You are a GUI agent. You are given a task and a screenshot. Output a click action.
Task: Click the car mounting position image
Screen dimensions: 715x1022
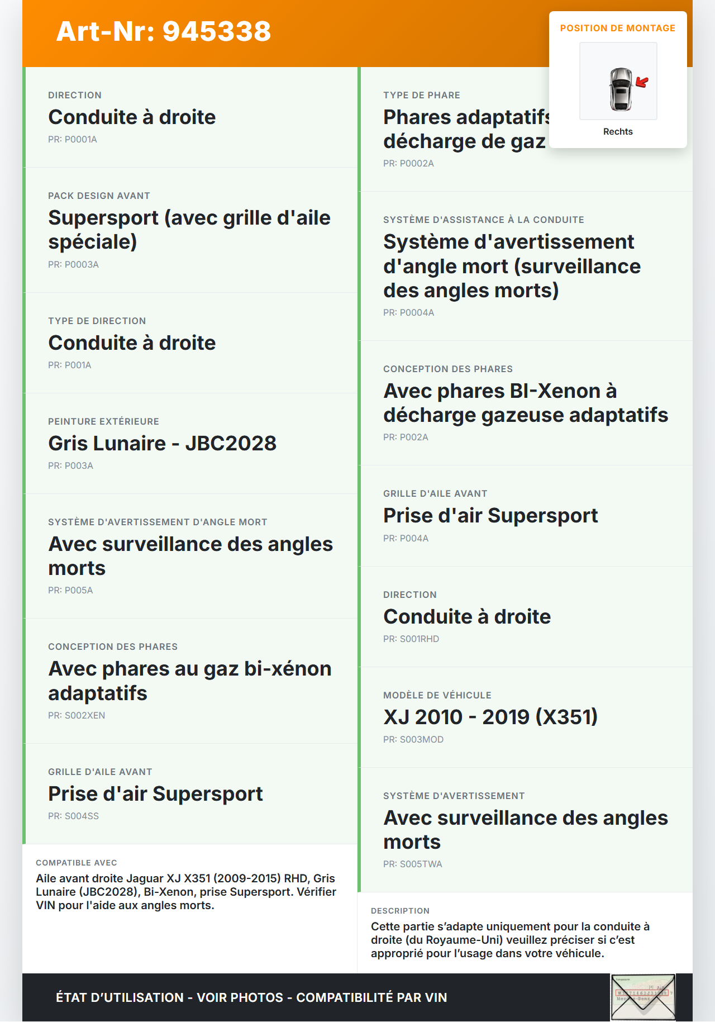click(618, 81)
